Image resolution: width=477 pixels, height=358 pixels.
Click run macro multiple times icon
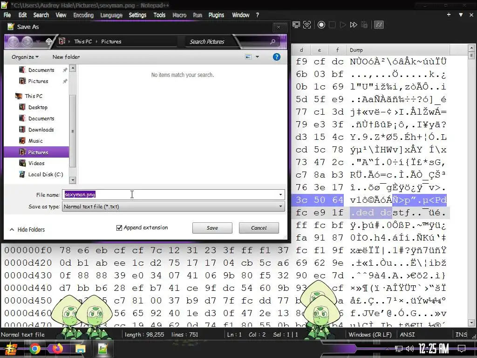(354, 25)
